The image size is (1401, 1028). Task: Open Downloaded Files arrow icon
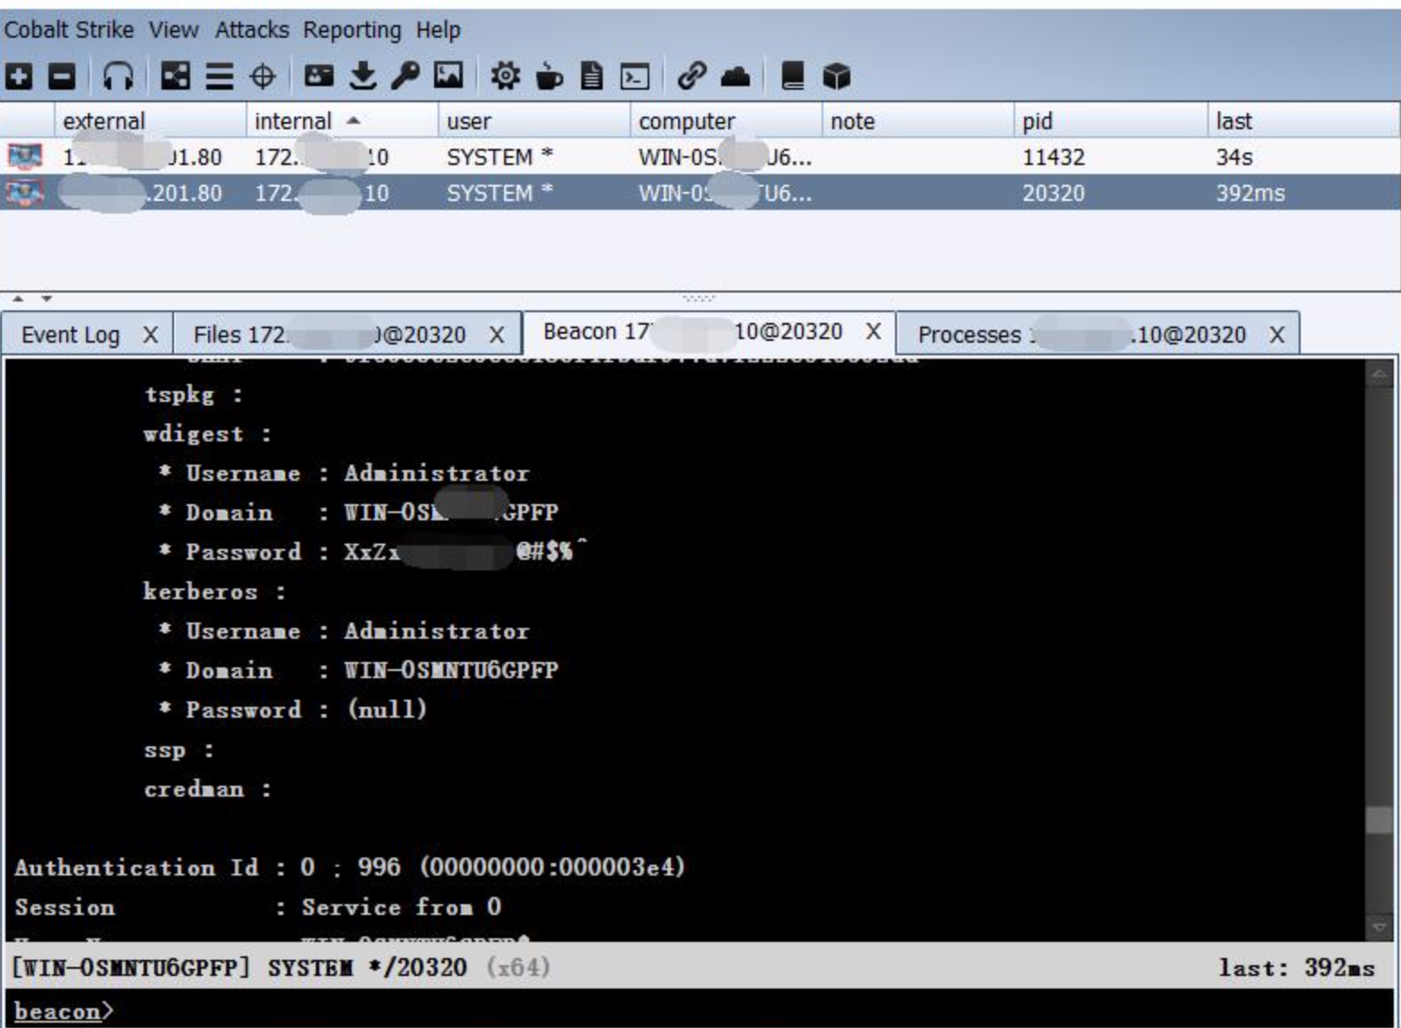(362, 76)
